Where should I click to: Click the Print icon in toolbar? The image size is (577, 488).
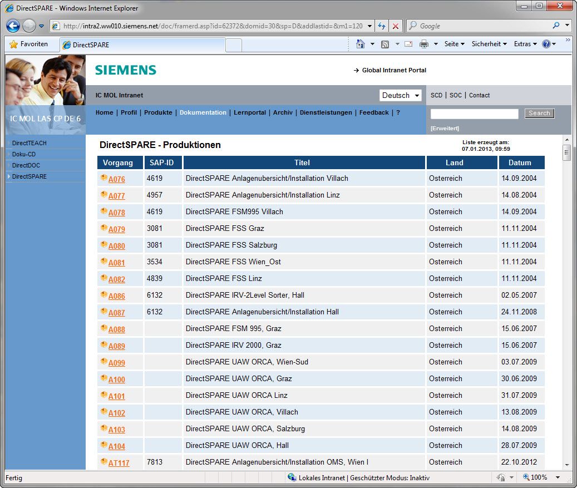tap(424, 44)
